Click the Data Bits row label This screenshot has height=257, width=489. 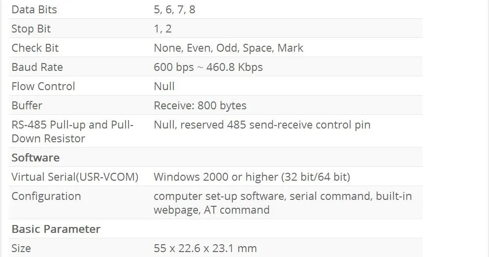coord(34,9)
